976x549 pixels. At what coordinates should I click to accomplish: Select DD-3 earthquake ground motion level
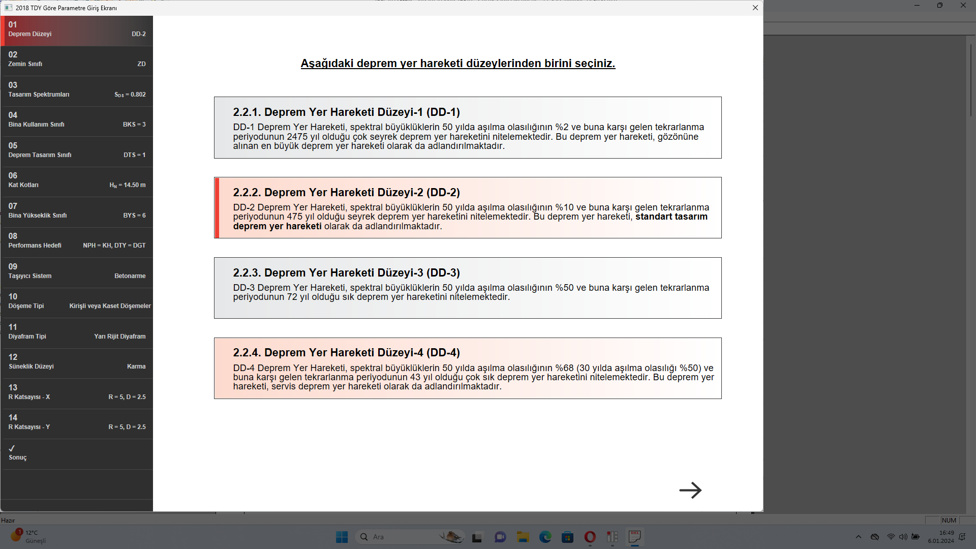point(467,288)
